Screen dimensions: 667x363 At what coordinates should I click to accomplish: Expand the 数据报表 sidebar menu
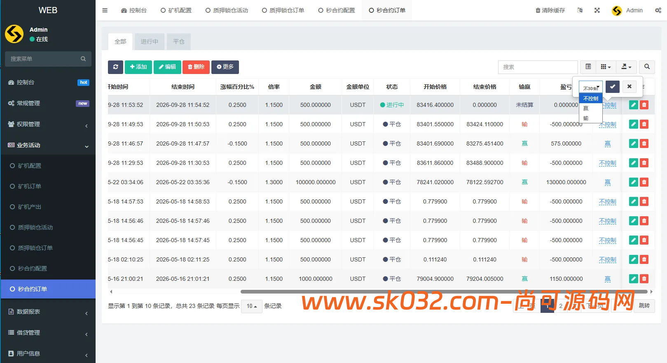pos(48,312)
